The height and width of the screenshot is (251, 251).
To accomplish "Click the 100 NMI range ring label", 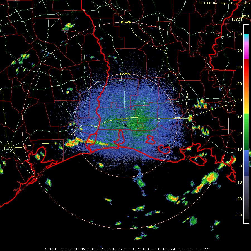I will 125,22.
